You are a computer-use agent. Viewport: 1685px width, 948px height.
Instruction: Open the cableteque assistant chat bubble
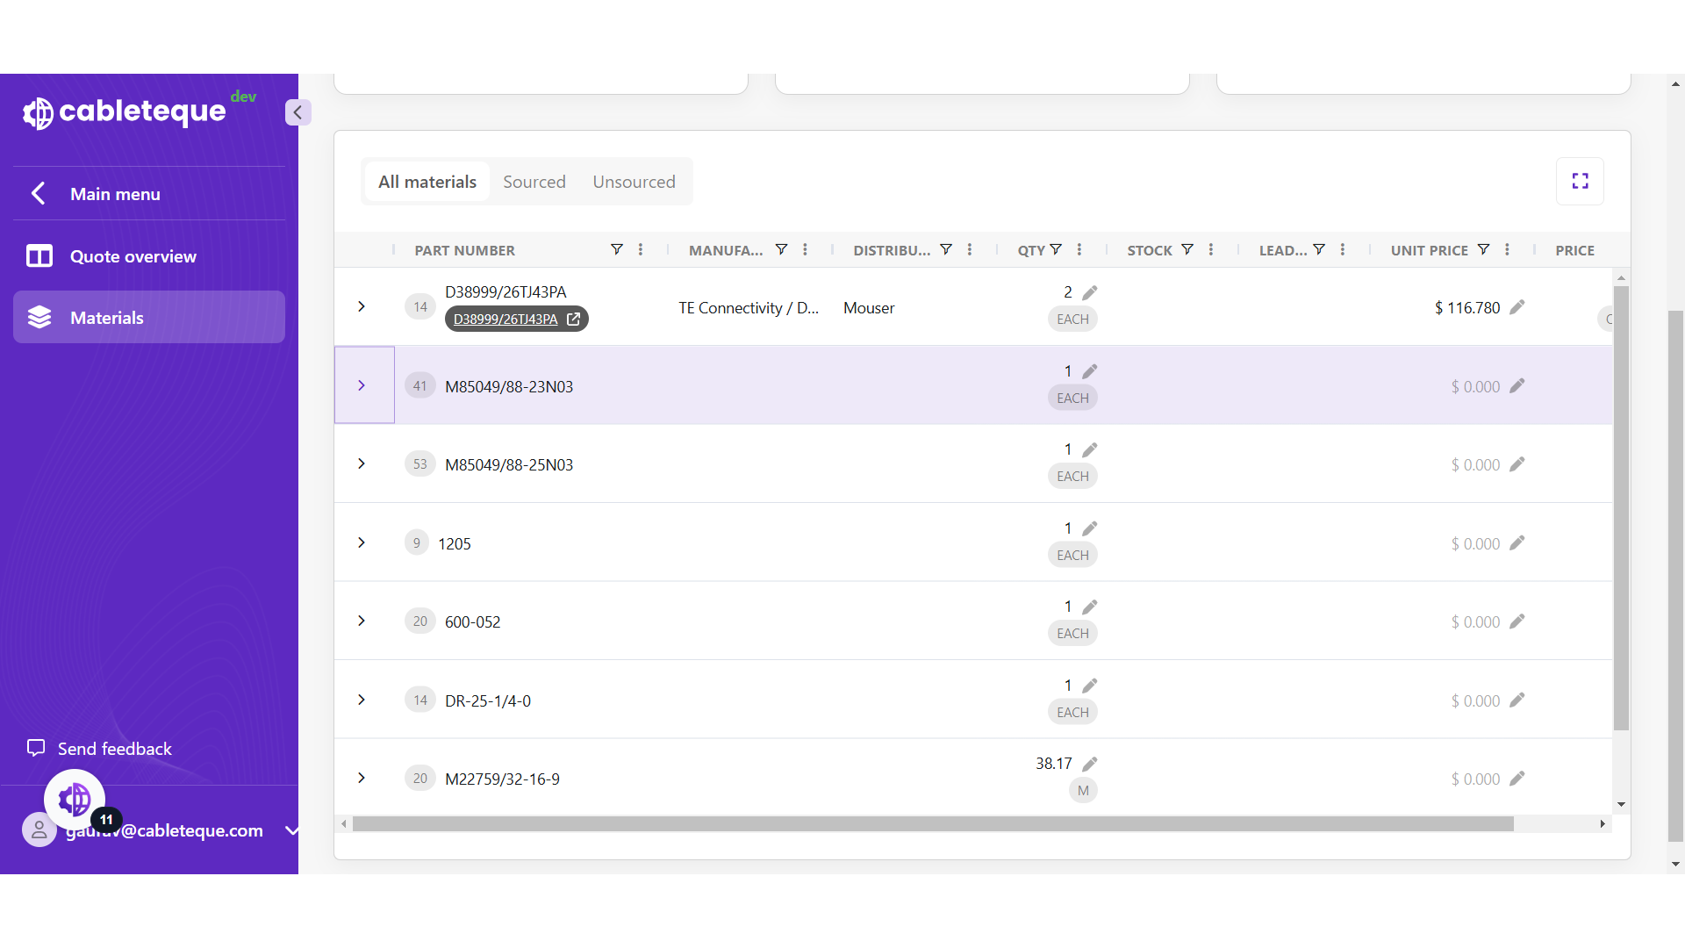pos(75,800)
